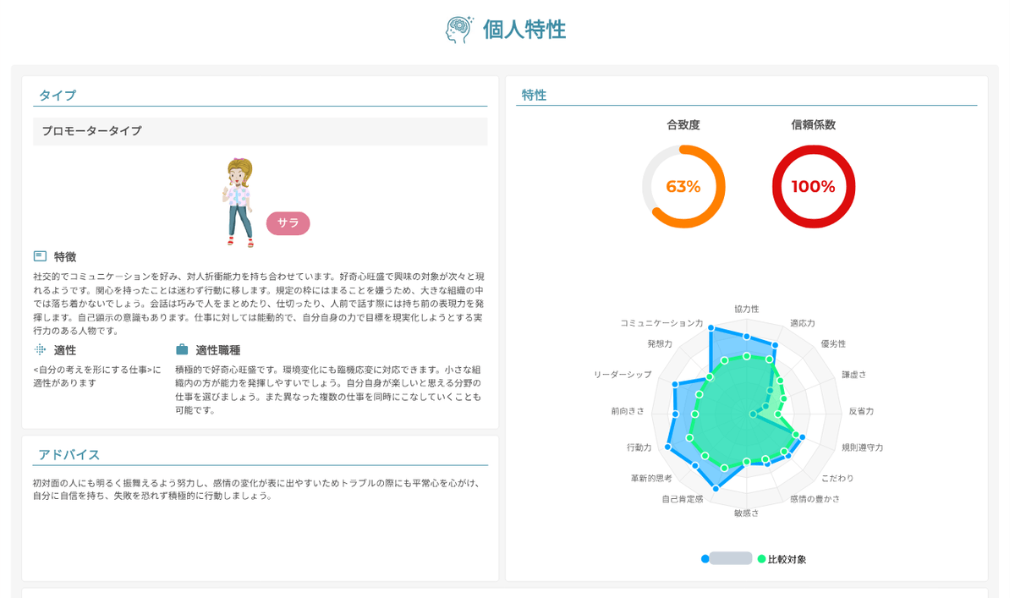The height and width of the screenshot is (598, 1015).
Task: Click the 特性 section heading
Action: pyautogui.click(x=534, y=96)
